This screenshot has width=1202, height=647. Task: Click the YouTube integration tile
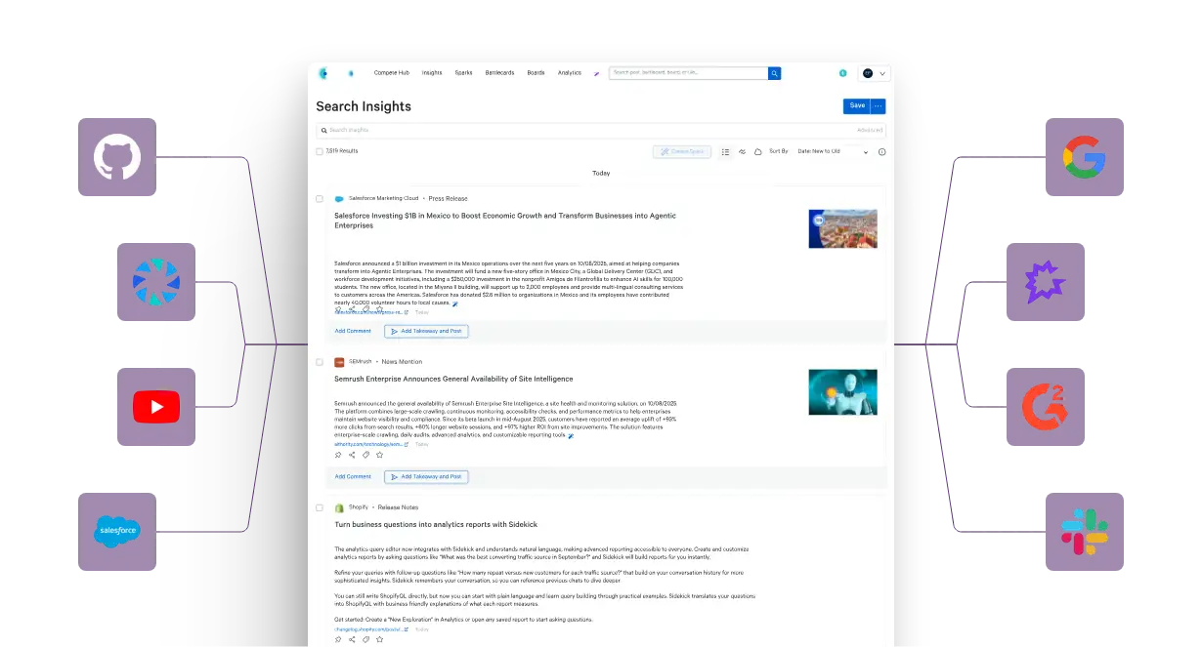click(156, 407)
